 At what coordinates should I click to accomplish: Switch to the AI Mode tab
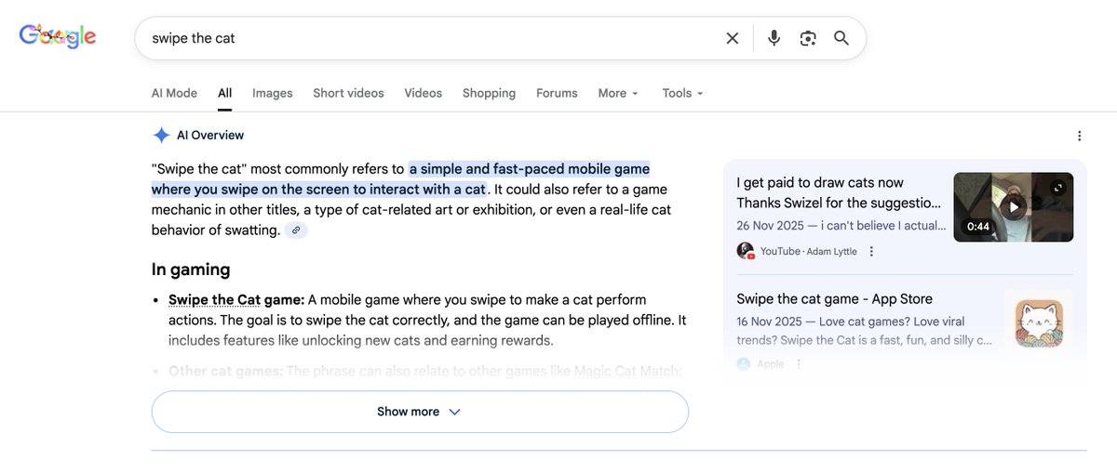(174, 93)
